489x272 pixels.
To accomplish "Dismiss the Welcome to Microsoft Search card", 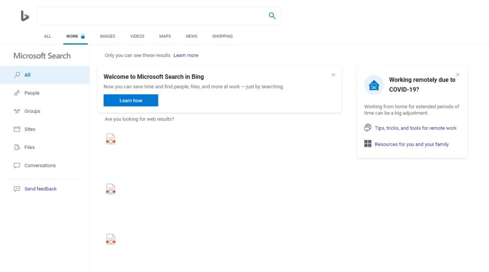I will 333,75.
